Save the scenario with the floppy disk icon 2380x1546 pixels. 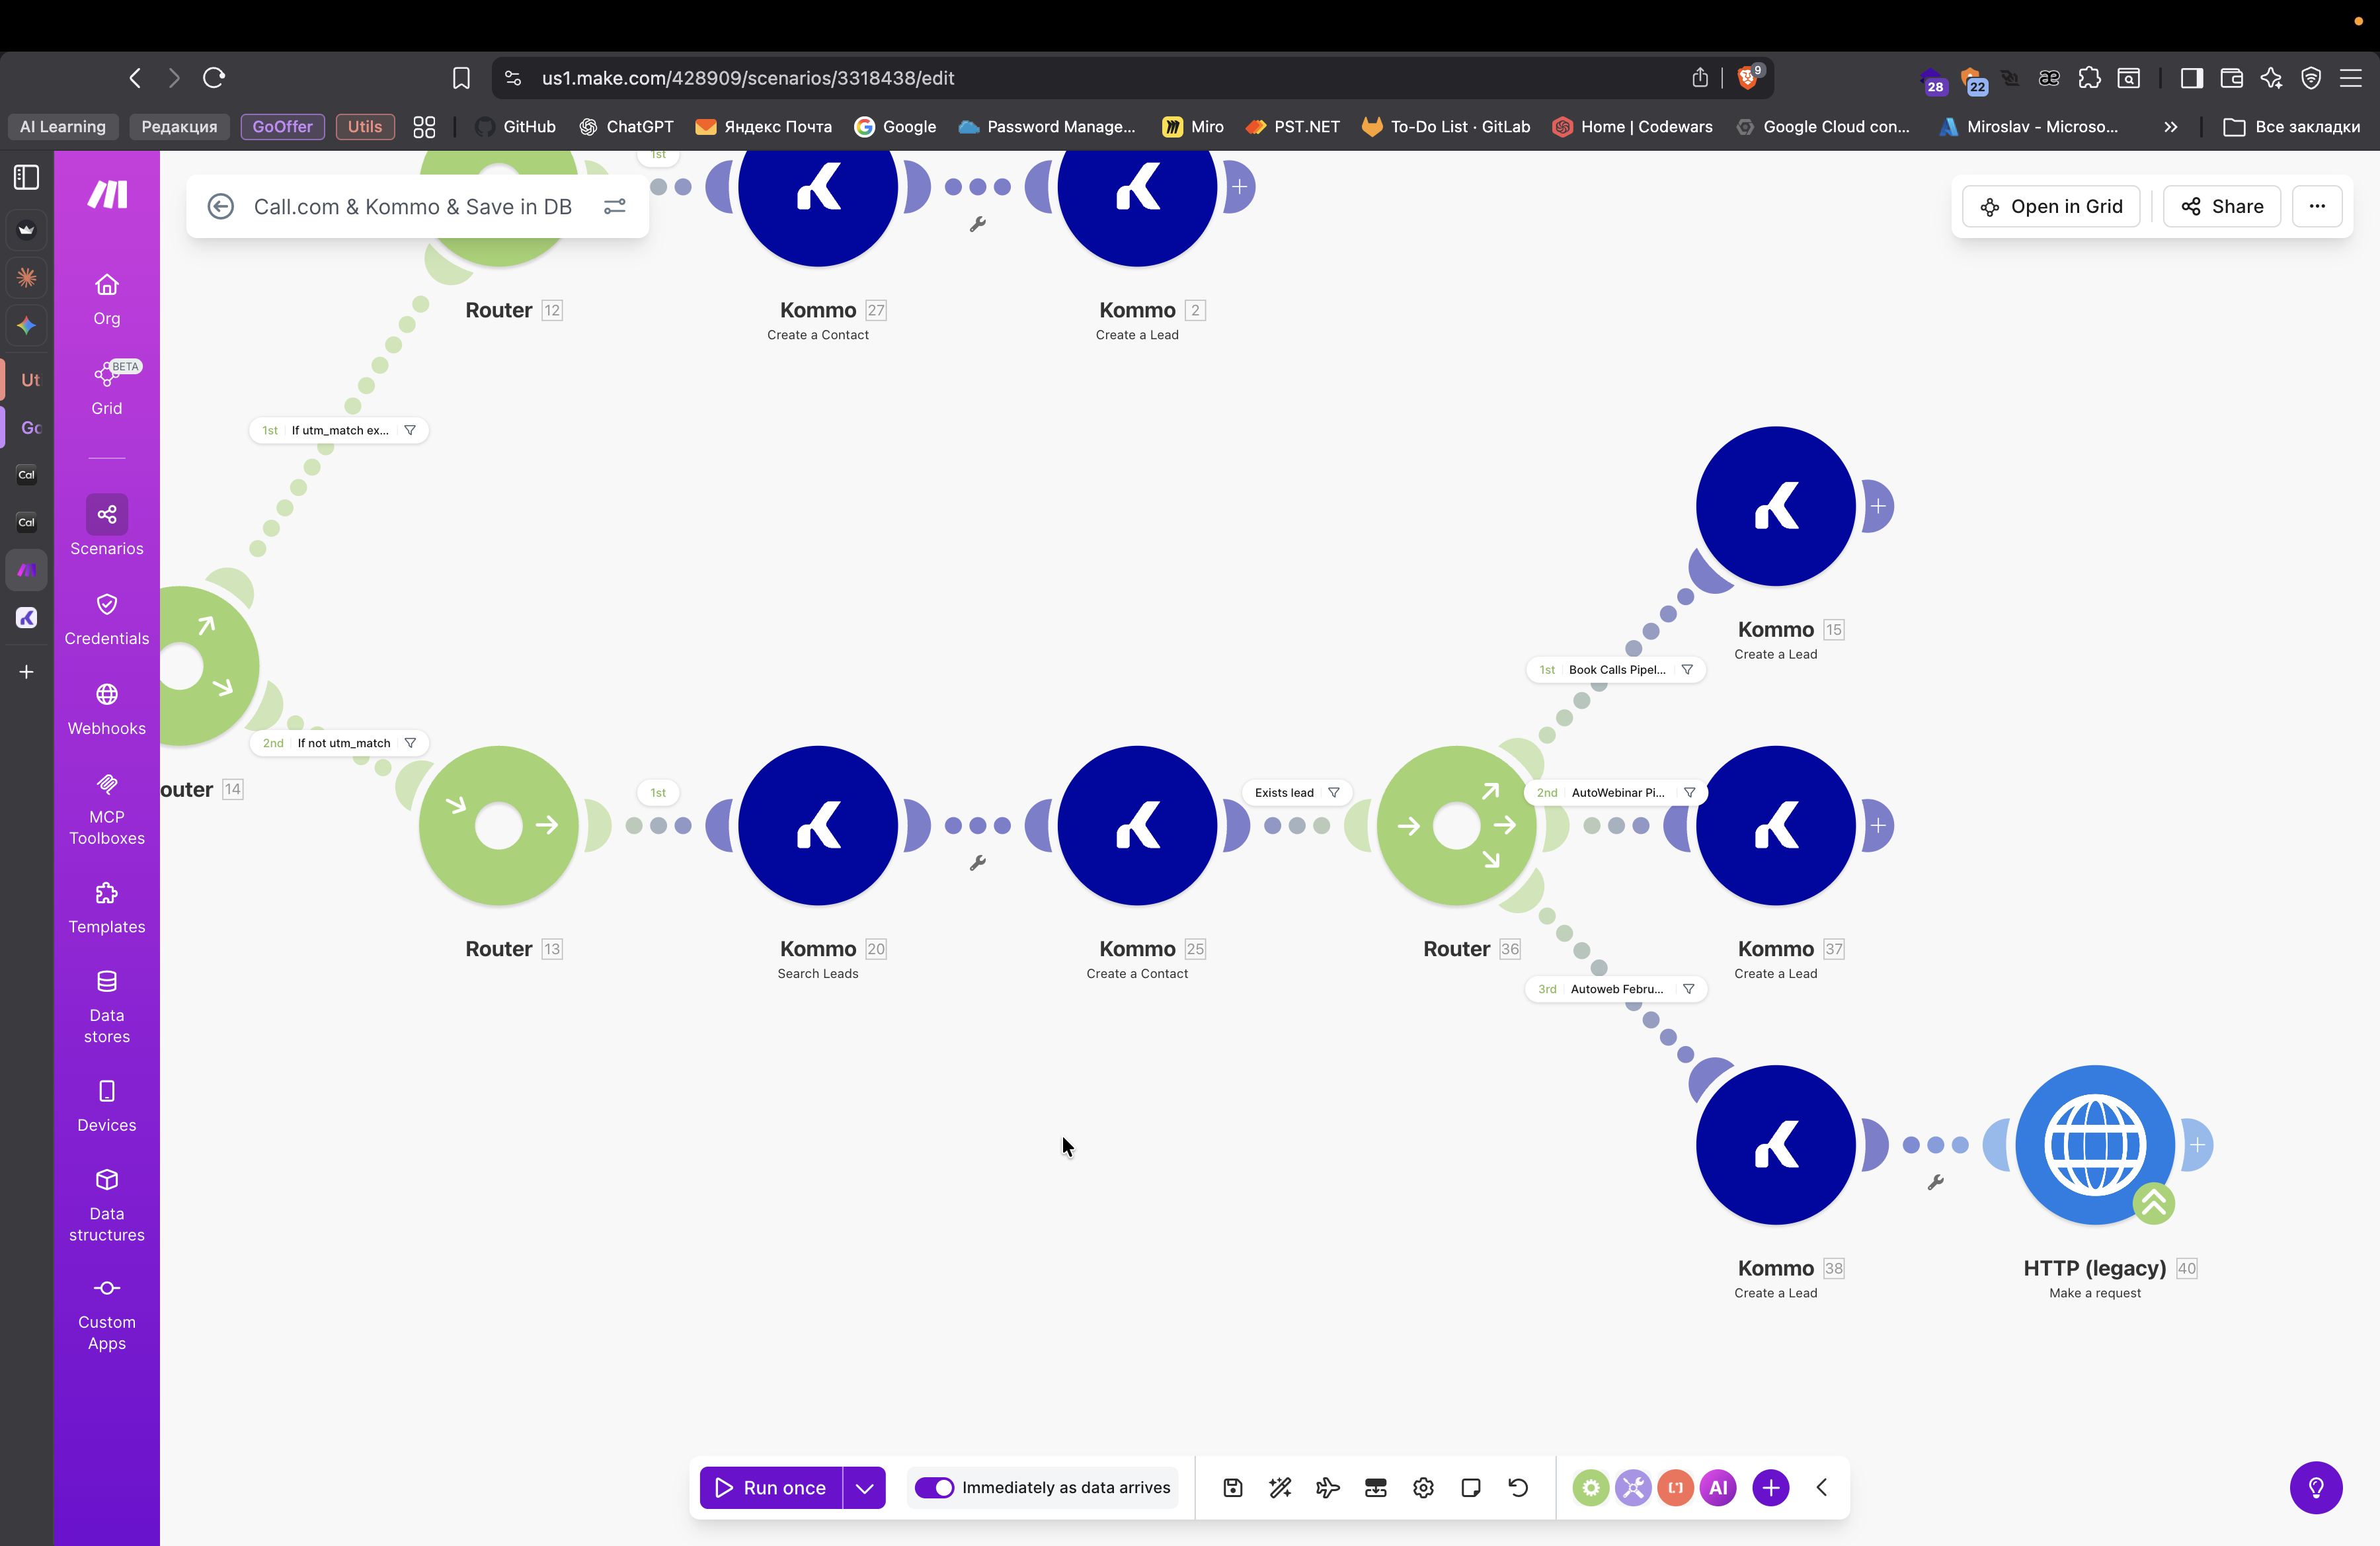click(x=1232, y=1487)
